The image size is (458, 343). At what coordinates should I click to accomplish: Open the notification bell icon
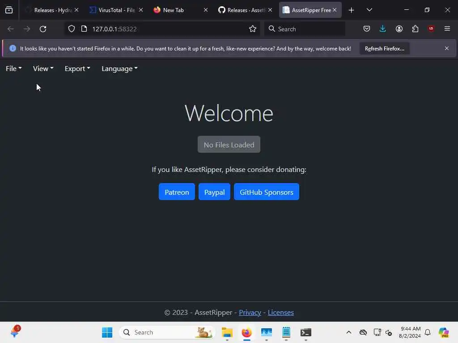click(428, 332)
